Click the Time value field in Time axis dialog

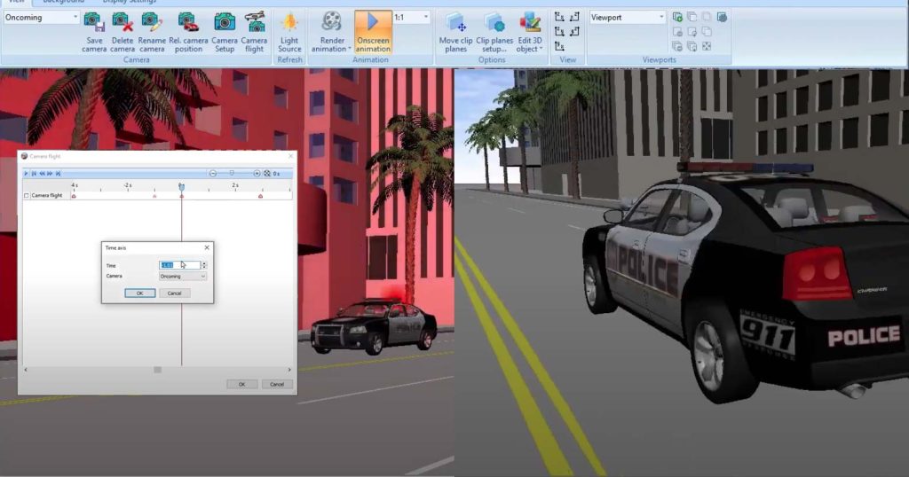point(179,265)
